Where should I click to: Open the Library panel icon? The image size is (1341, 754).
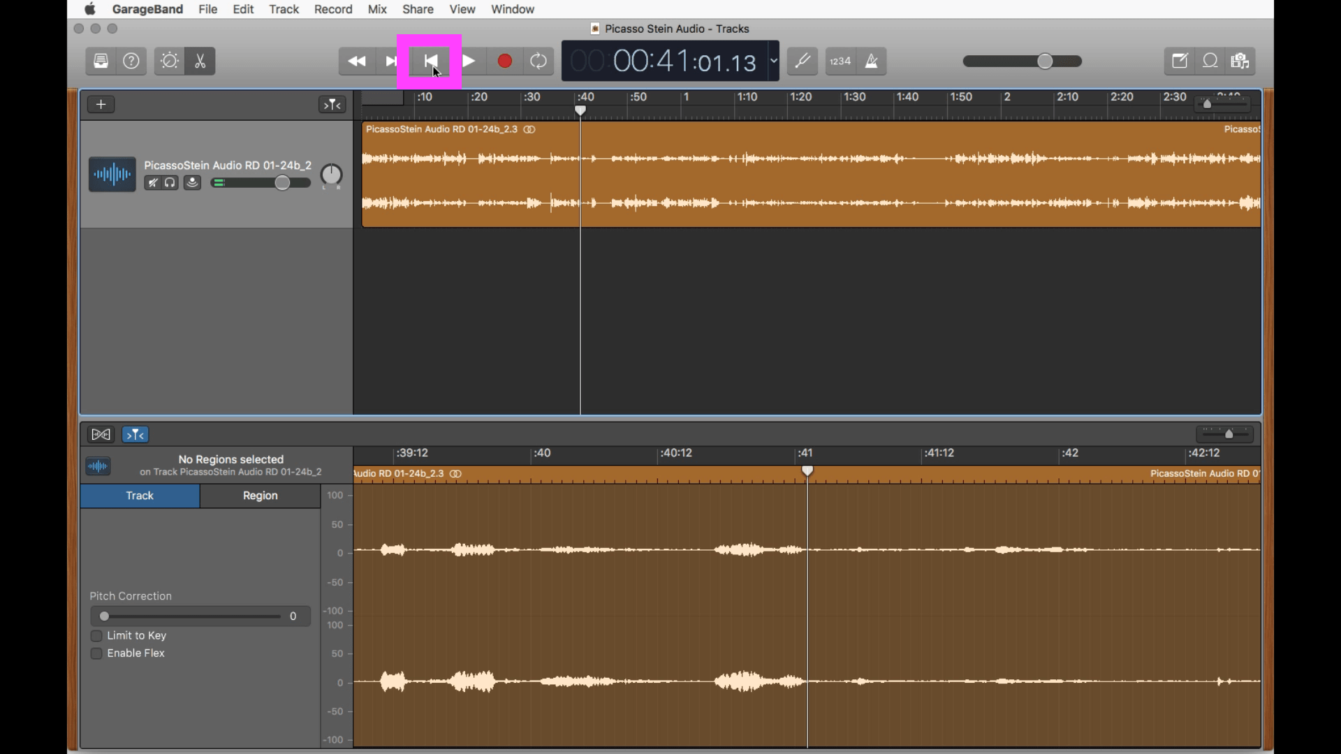101,61
